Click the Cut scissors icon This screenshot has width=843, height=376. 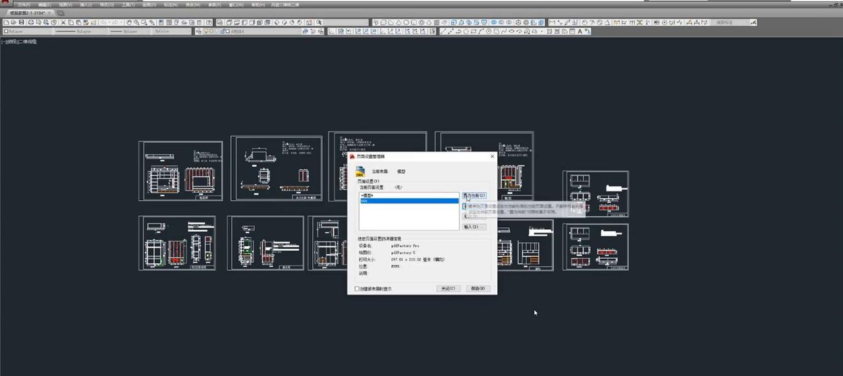point(63,22)
